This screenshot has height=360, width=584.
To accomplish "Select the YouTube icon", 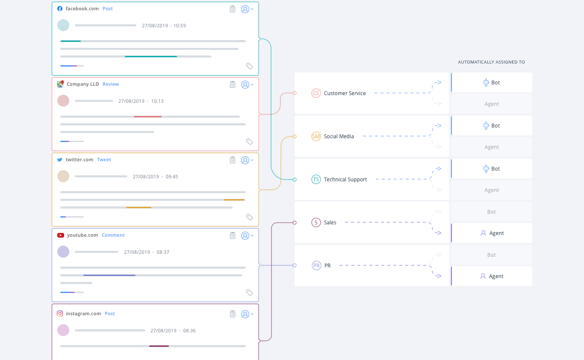I will (59, 235).
